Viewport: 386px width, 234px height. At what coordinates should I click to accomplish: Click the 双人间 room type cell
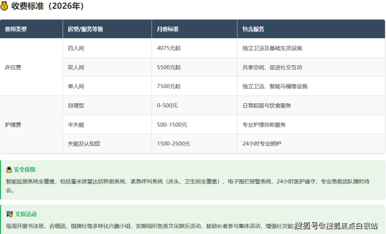[76, 67]
